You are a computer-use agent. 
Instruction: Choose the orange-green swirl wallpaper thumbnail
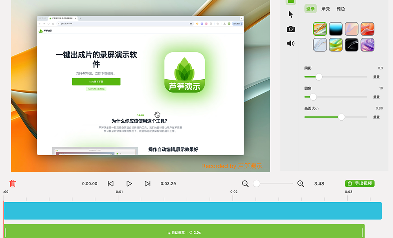point(320,29)
